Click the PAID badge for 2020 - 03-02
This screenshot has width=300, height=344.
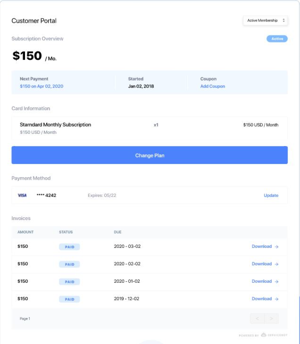pos(69,247)
